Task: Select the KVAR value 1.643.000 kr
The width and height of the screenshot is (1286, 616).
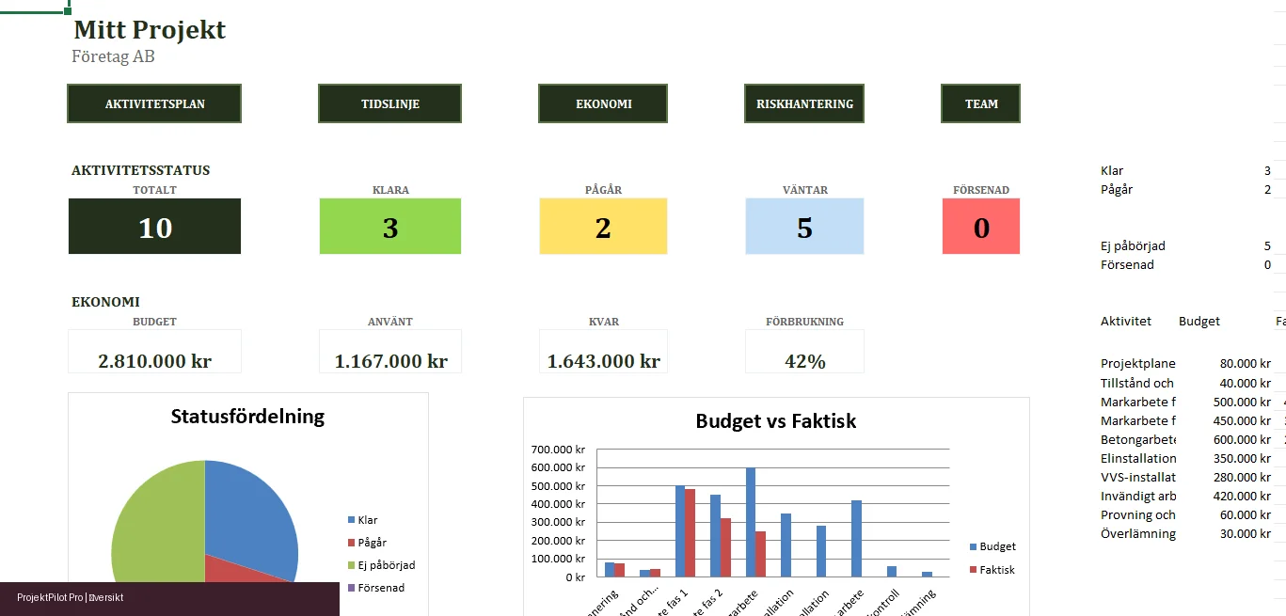Action: 603,361
